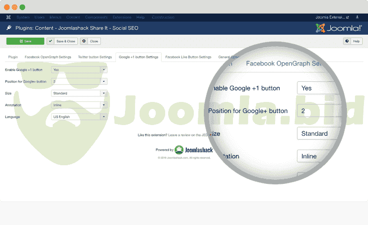Switch to the Twitter button Settings tab
This screenshot has height=225, width=368.
click(94, 57)
